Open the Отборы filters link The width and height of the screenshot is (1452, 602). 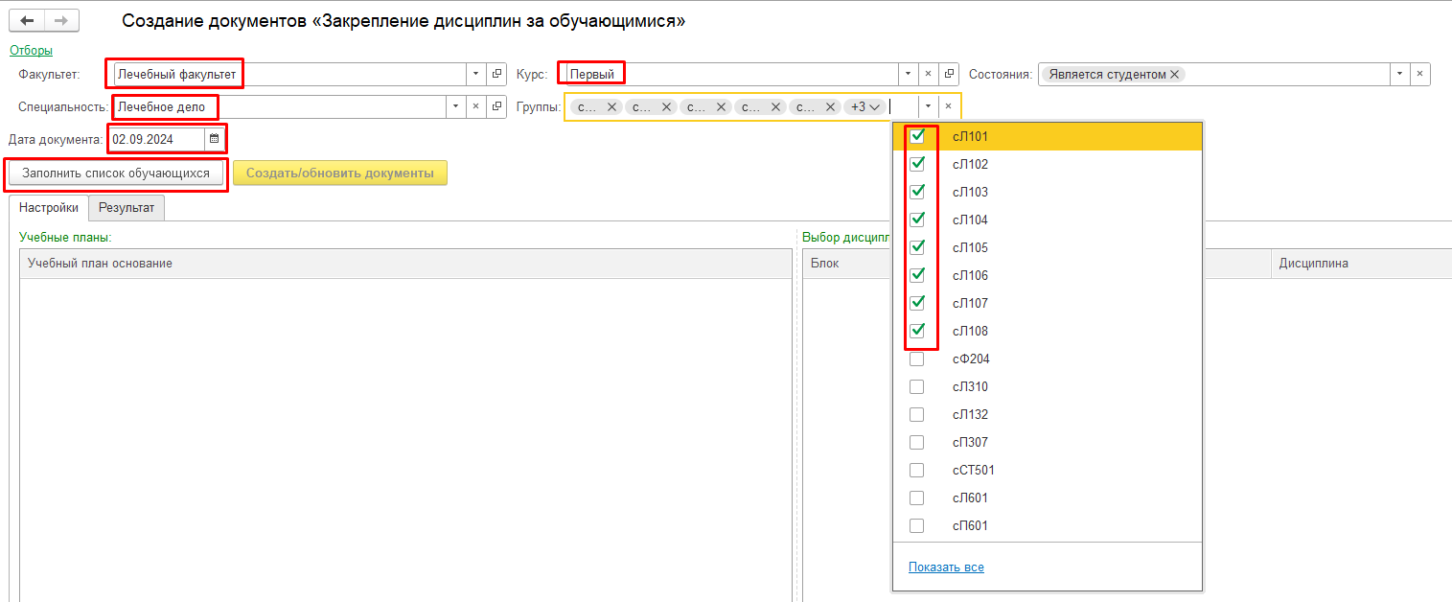tap(31, 50)
